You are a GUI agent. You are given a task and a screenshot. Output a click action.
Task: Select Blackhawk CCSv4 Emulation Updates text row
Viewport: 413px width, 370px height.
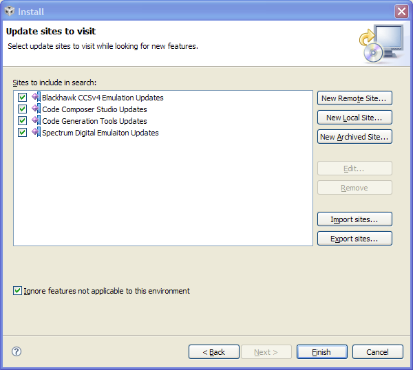coord(103,98)
